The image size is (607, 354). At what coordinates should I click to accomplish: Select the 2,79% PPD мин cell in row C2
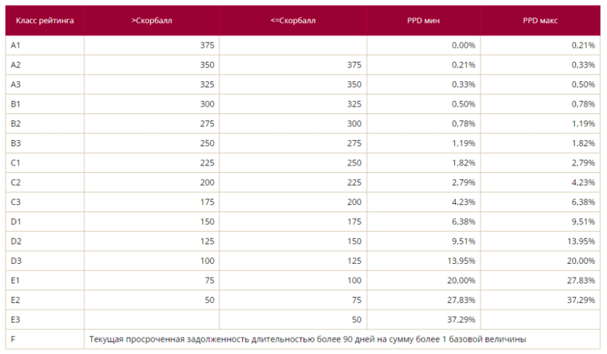(x=464, y=182)
